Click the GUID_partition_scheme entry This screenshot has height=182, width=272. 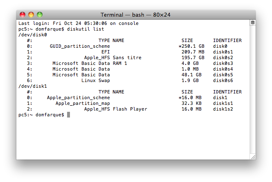(80, 46)
